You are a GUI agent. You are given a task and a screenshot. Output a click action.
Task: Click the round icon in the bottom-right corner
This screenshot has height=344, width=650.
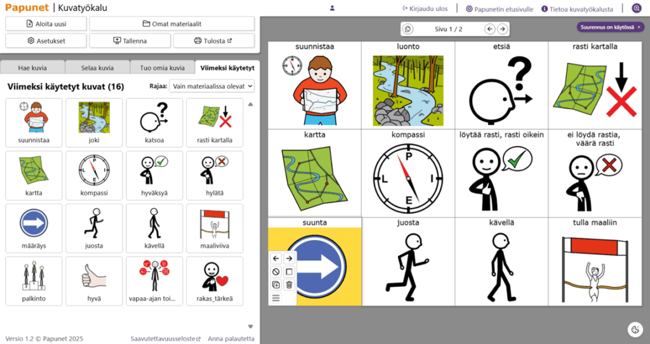point(635,329)
